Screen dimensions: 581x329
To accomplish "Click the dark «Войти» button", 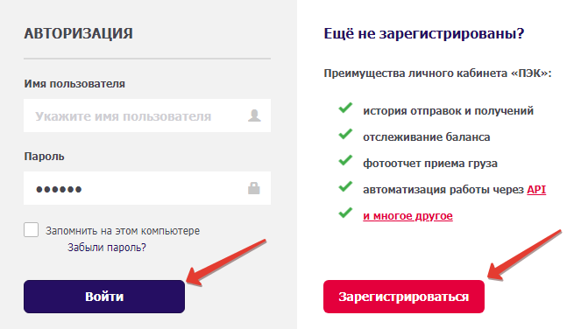I will coord(104,297).
